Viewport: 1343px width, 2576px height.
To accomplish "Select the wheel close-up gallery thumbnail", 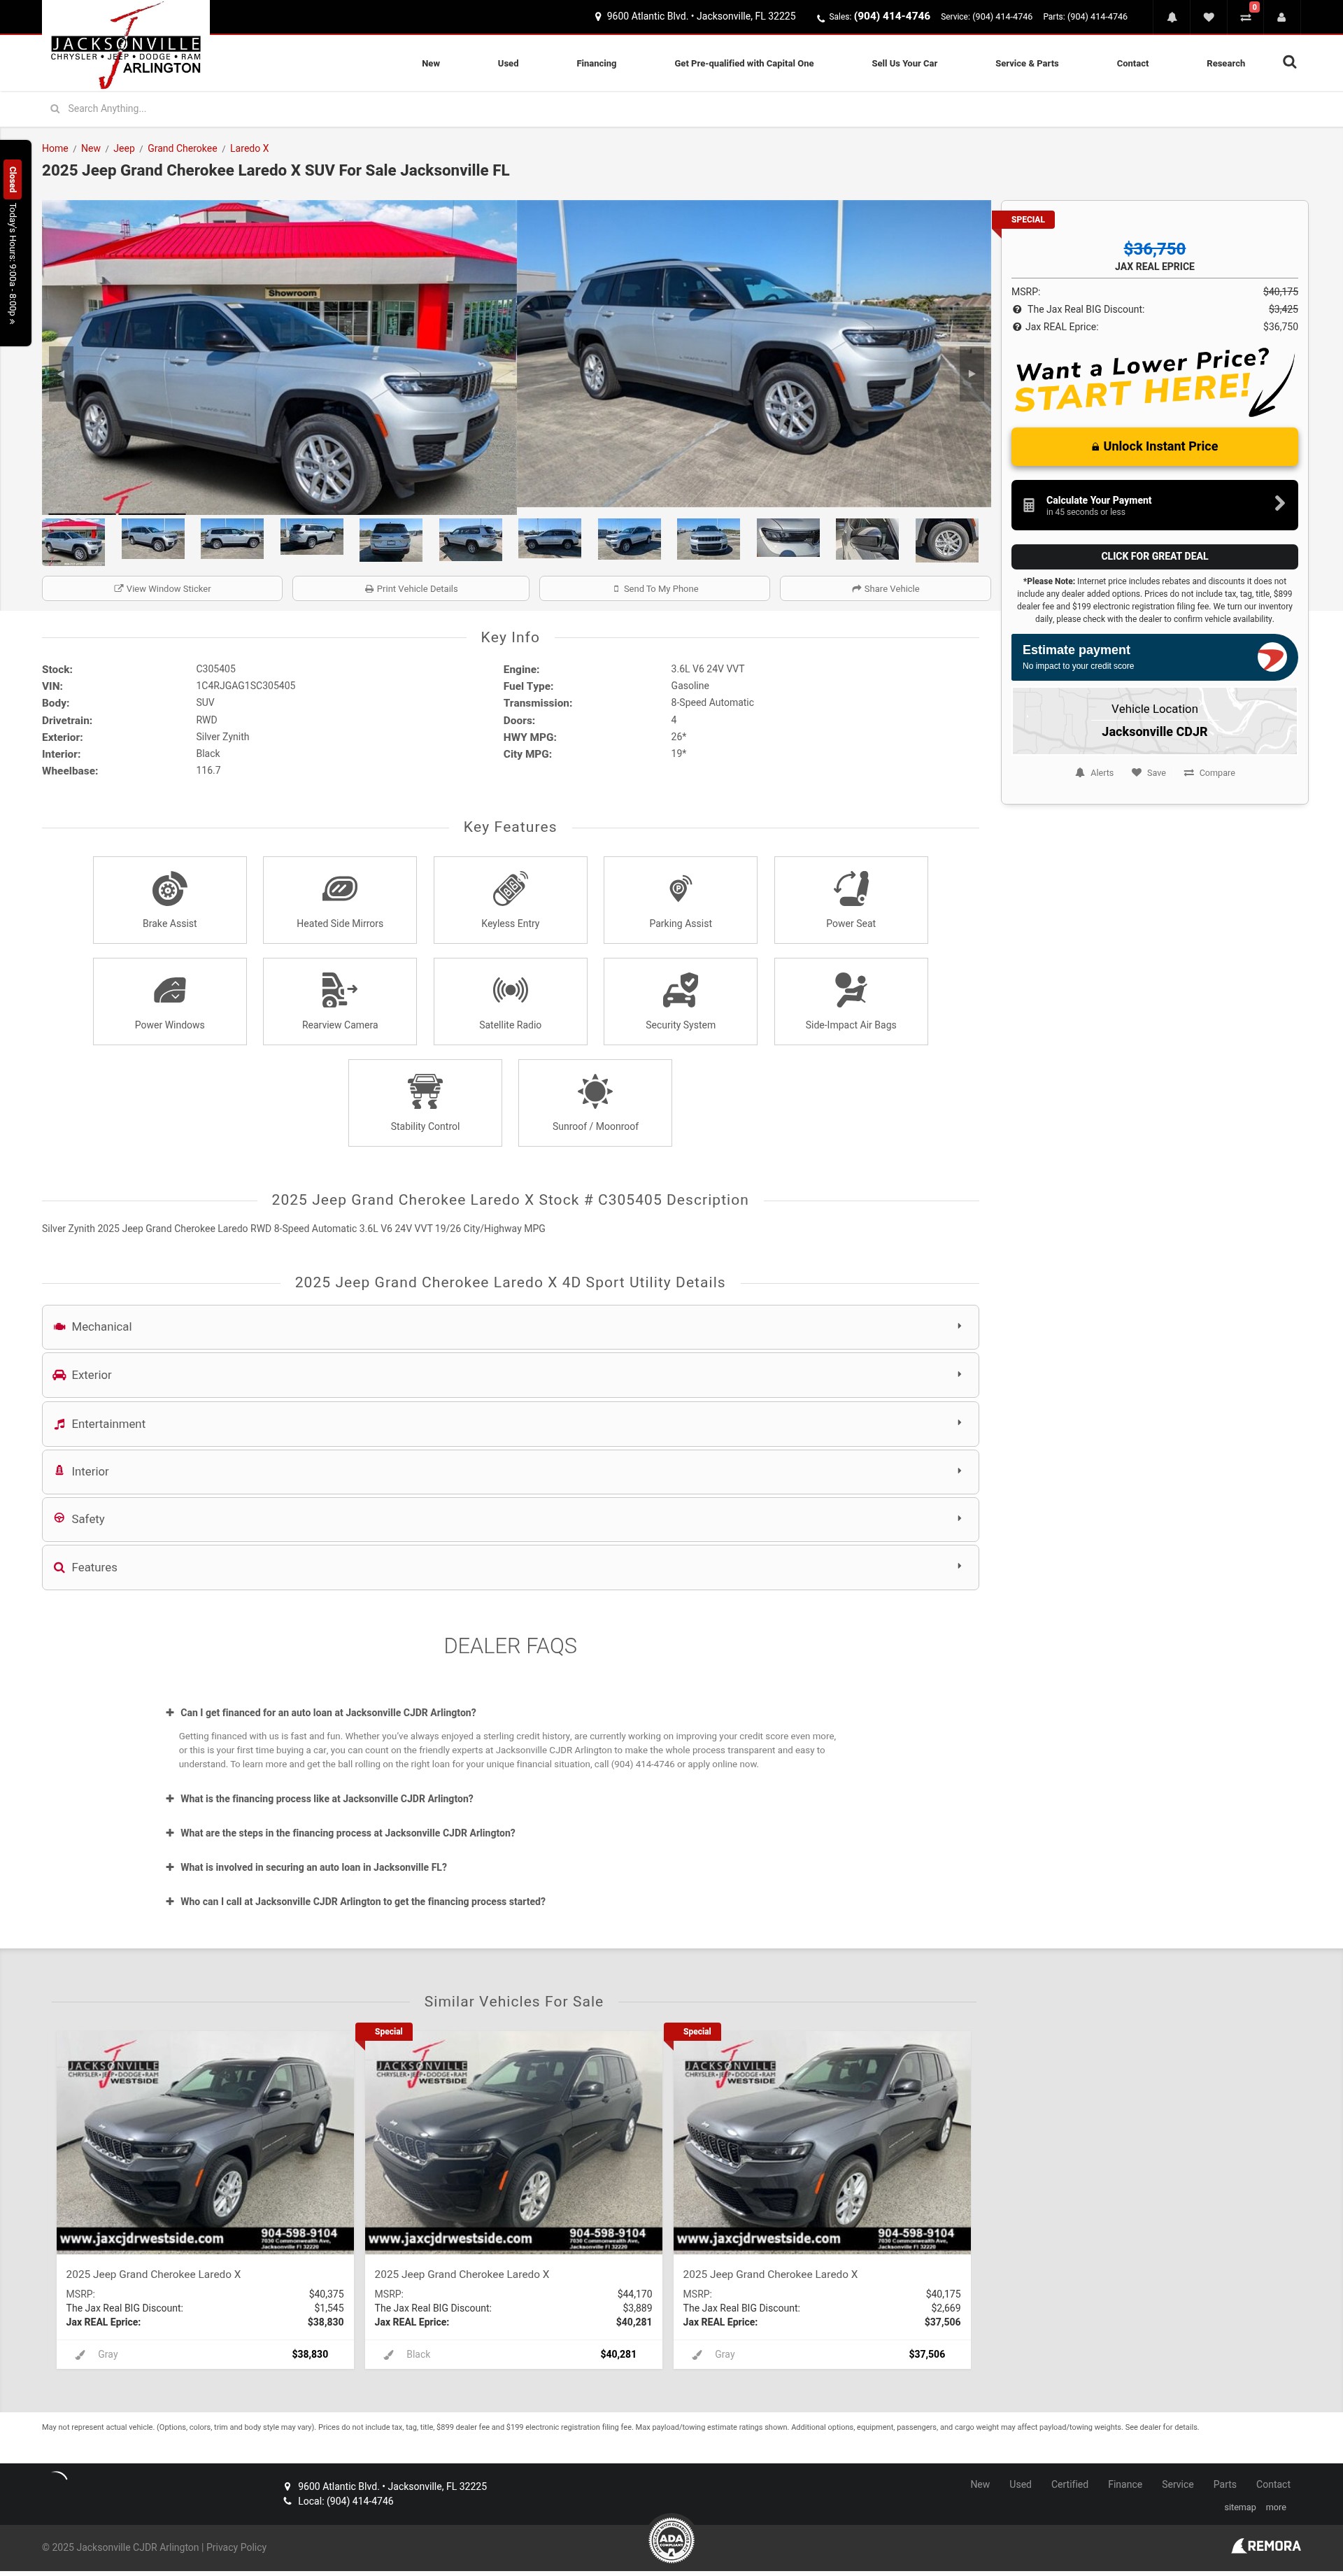I will click(946, 540).
